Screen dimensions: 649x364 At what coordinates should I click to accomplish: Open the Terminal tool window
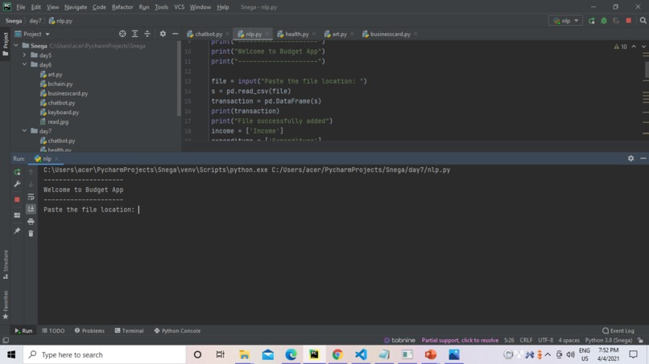129,330
